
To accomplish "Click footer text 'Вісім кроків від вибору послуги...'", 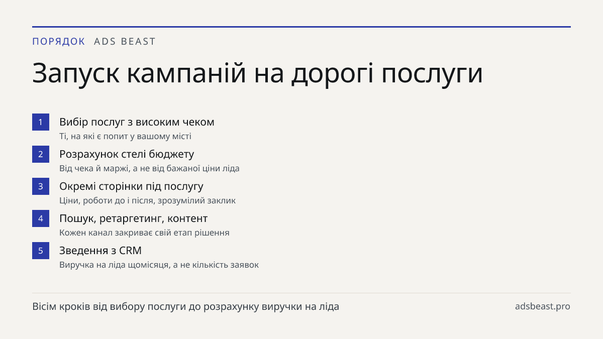I will click(185, 306).
